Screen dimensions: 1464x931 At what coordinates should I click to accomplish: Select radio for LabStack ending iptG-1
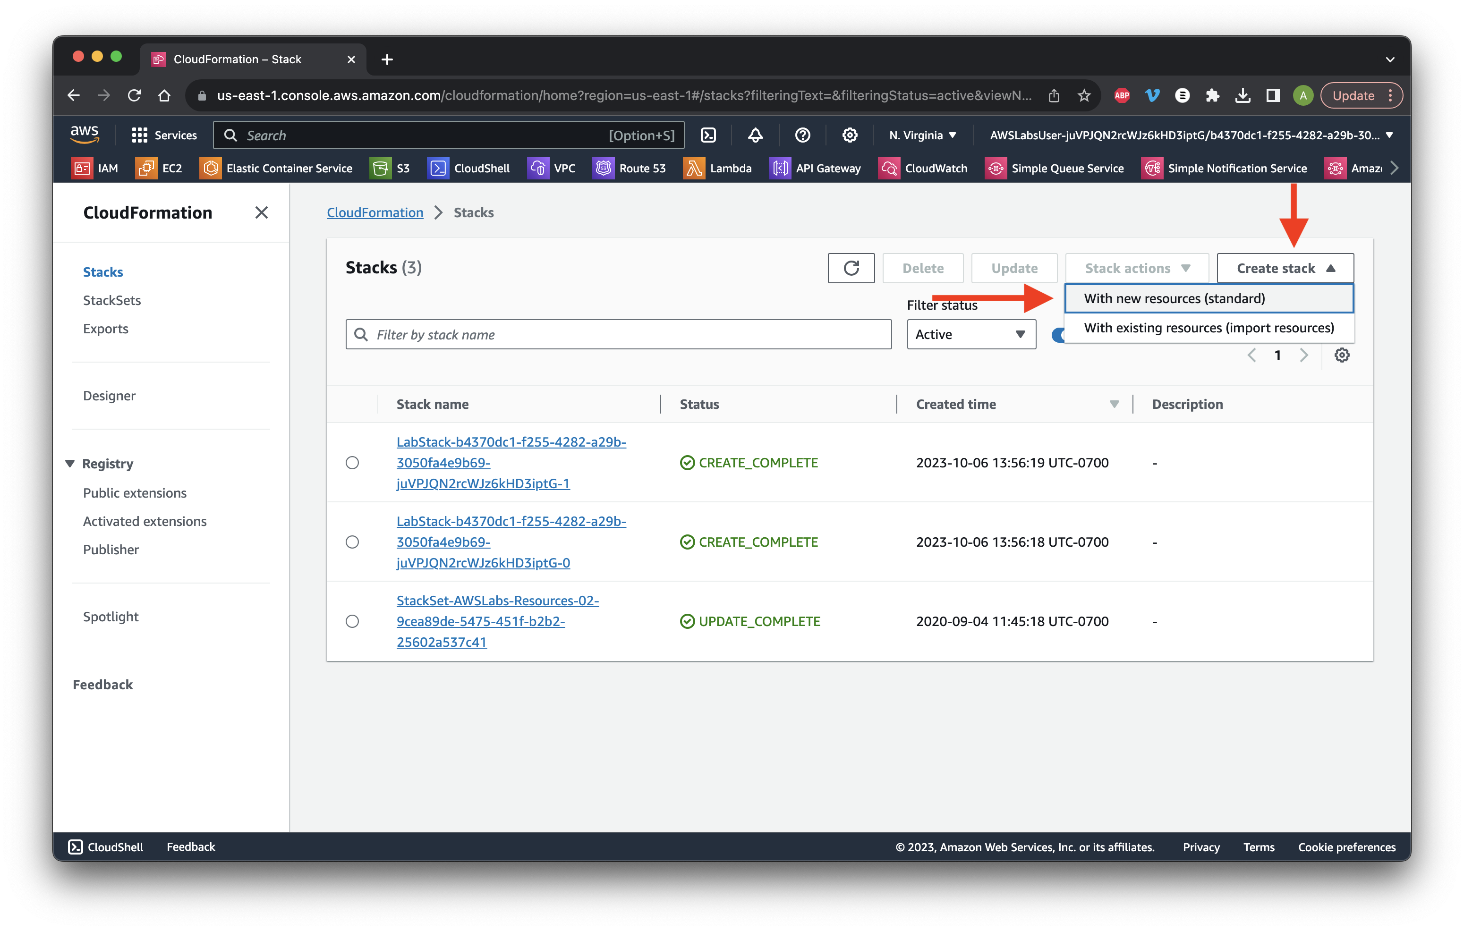[352, 463]
